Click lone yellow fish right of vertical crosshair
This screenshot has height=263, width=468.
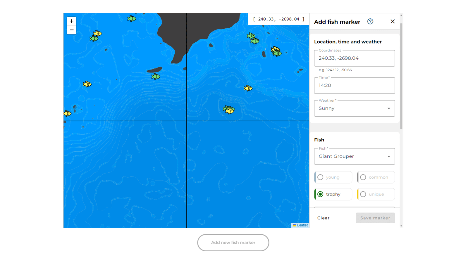click(x=248, y=88)
